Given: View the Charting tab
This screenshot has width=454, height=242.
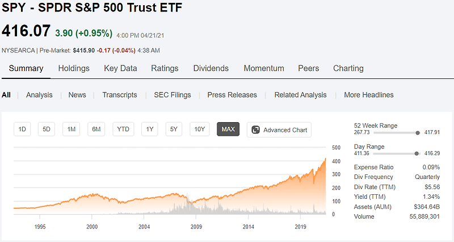Looking at the screenshot, I should click(x=348, y=68).
